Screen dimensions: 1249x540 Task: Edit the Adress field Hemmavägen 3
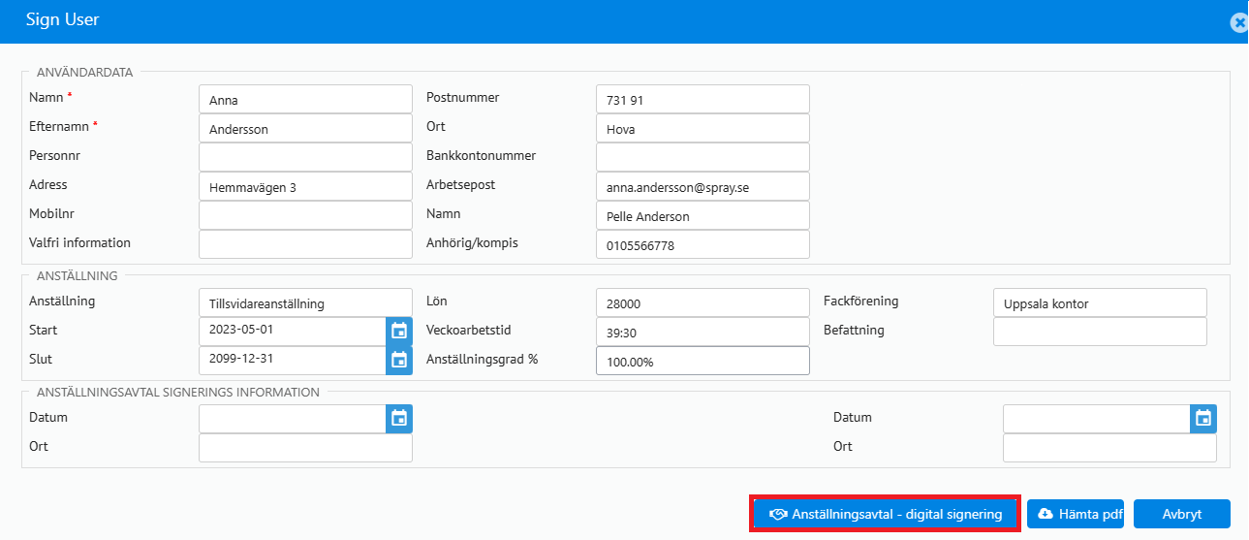(305, 186)
